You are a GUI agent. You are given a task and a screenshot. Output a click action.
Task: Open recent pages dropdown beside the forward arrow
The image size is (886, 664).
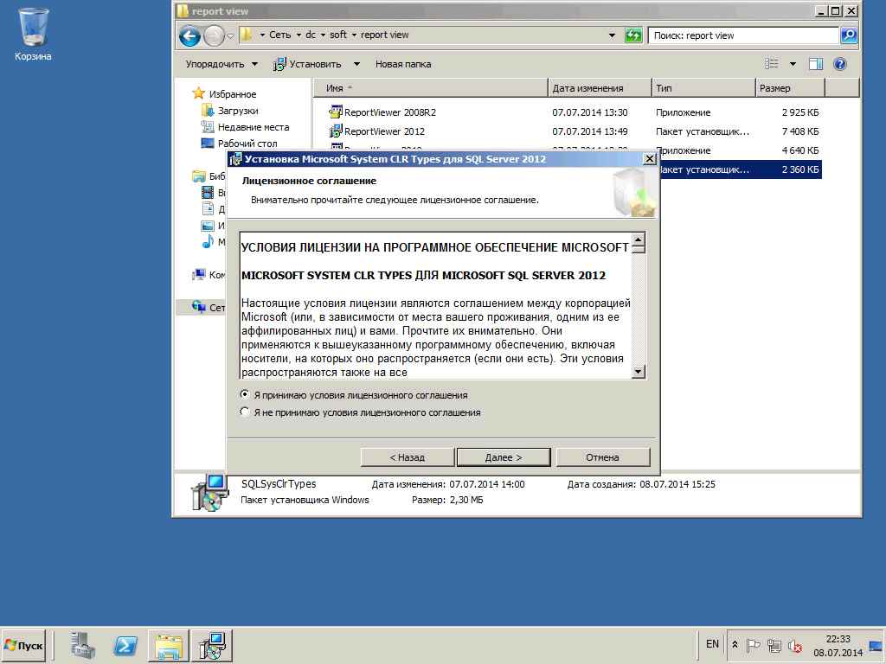[230, 36]
